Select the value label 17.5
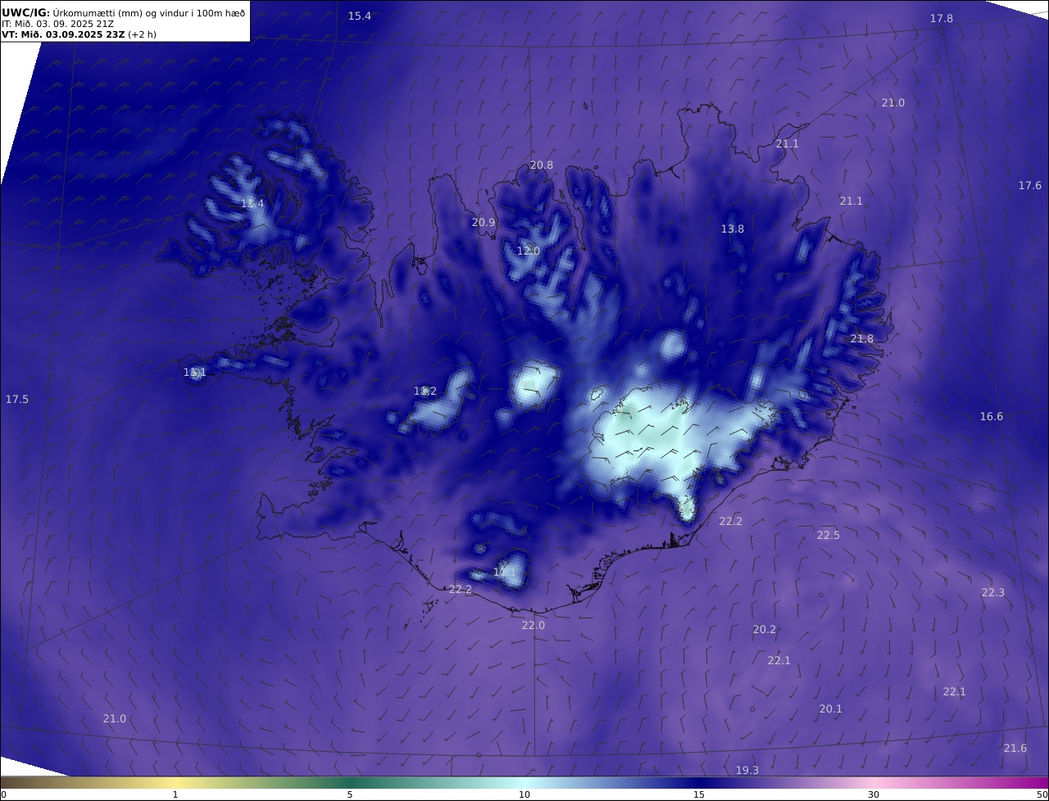Screen dimensions: 1049x801 [x=17, y=400]
